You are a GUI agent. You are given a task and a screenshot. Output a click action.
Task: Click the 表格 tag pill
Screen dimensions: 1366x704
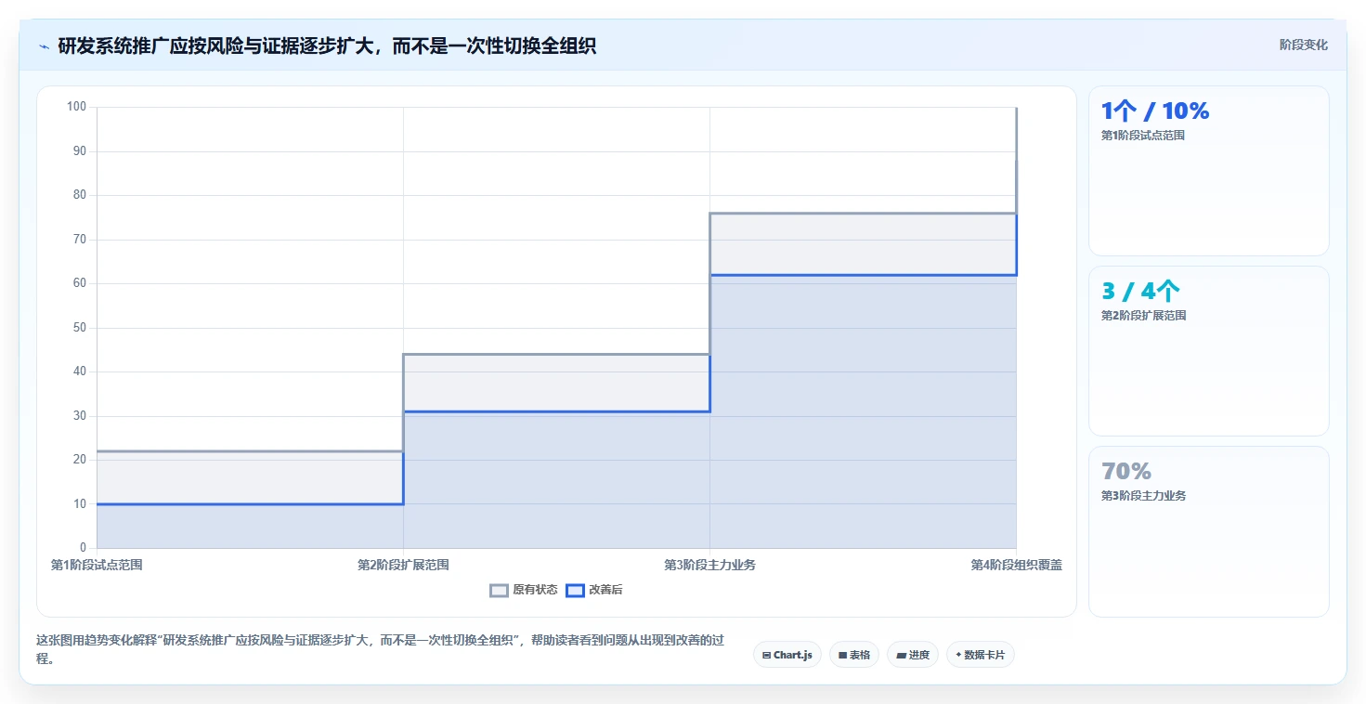853,655
